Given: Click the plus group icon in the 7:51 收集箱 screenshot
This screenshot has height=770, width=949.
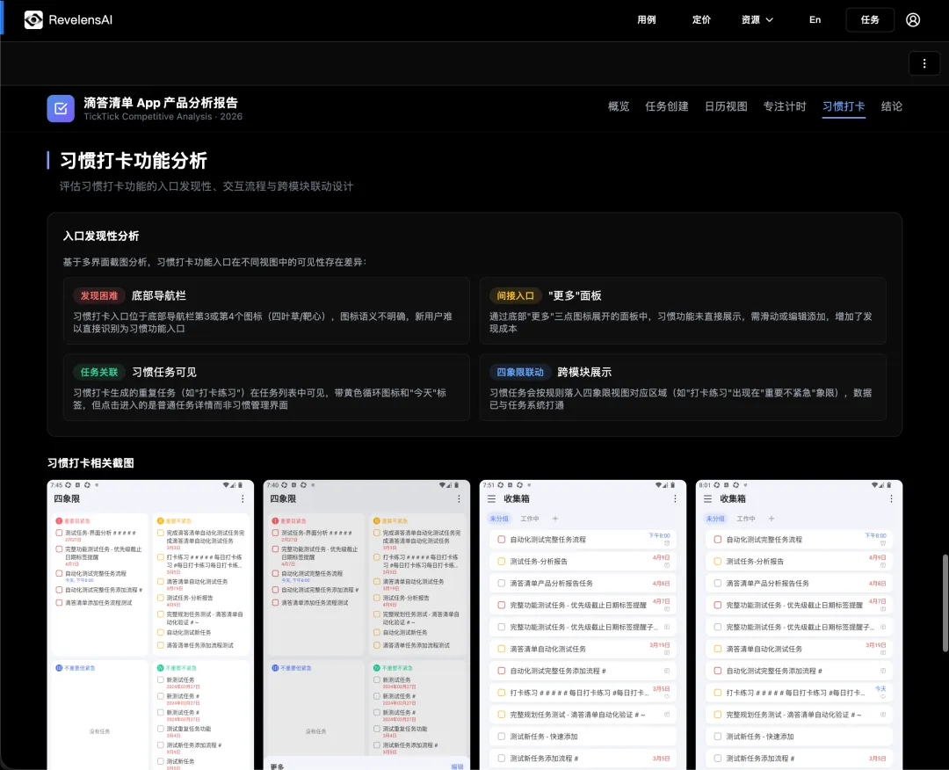Looking at the screenshot, I should [x=555, y=519].
